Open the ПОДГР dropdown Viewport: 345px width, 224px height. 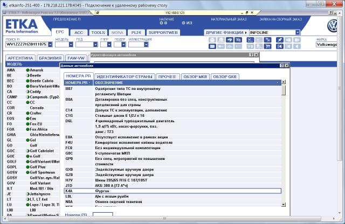click(x=123, y=44)
